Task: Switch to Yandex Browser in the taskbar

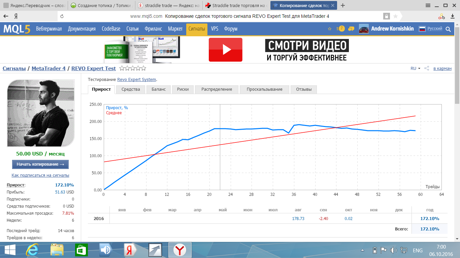Action: (180, 250)
